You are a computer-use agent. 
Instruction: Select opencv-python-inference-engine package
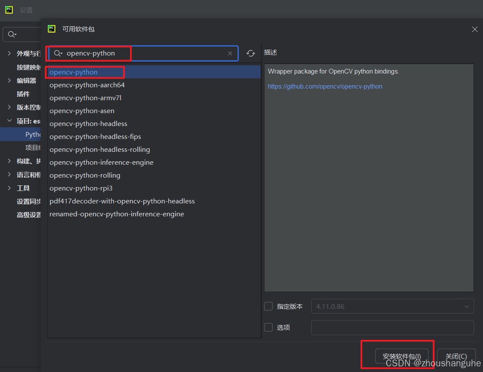[154, 162]
